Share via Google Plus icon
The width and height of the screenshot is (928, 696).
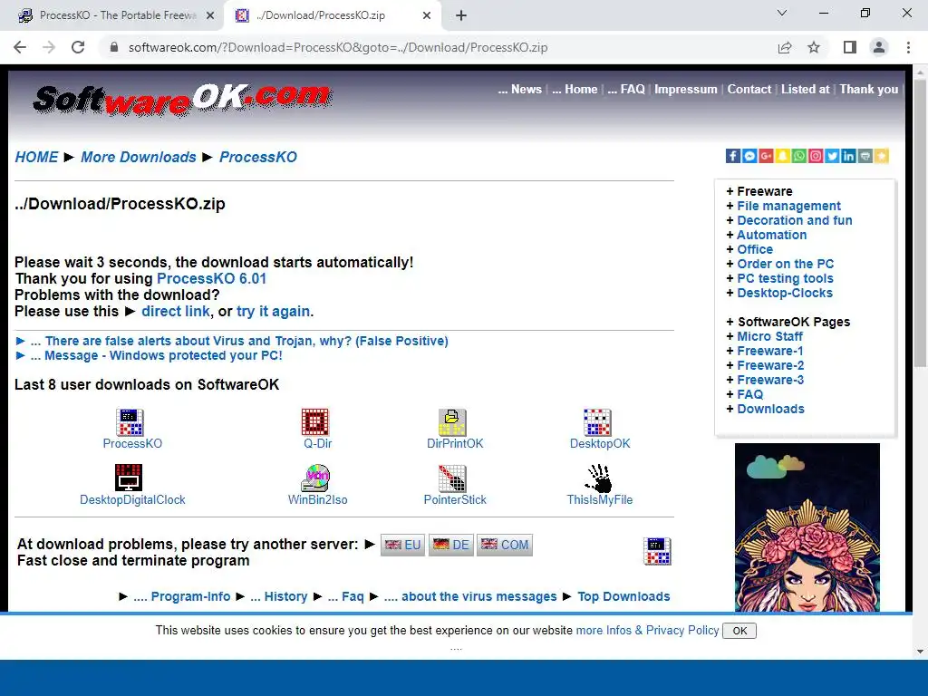(x=766, y=156)
